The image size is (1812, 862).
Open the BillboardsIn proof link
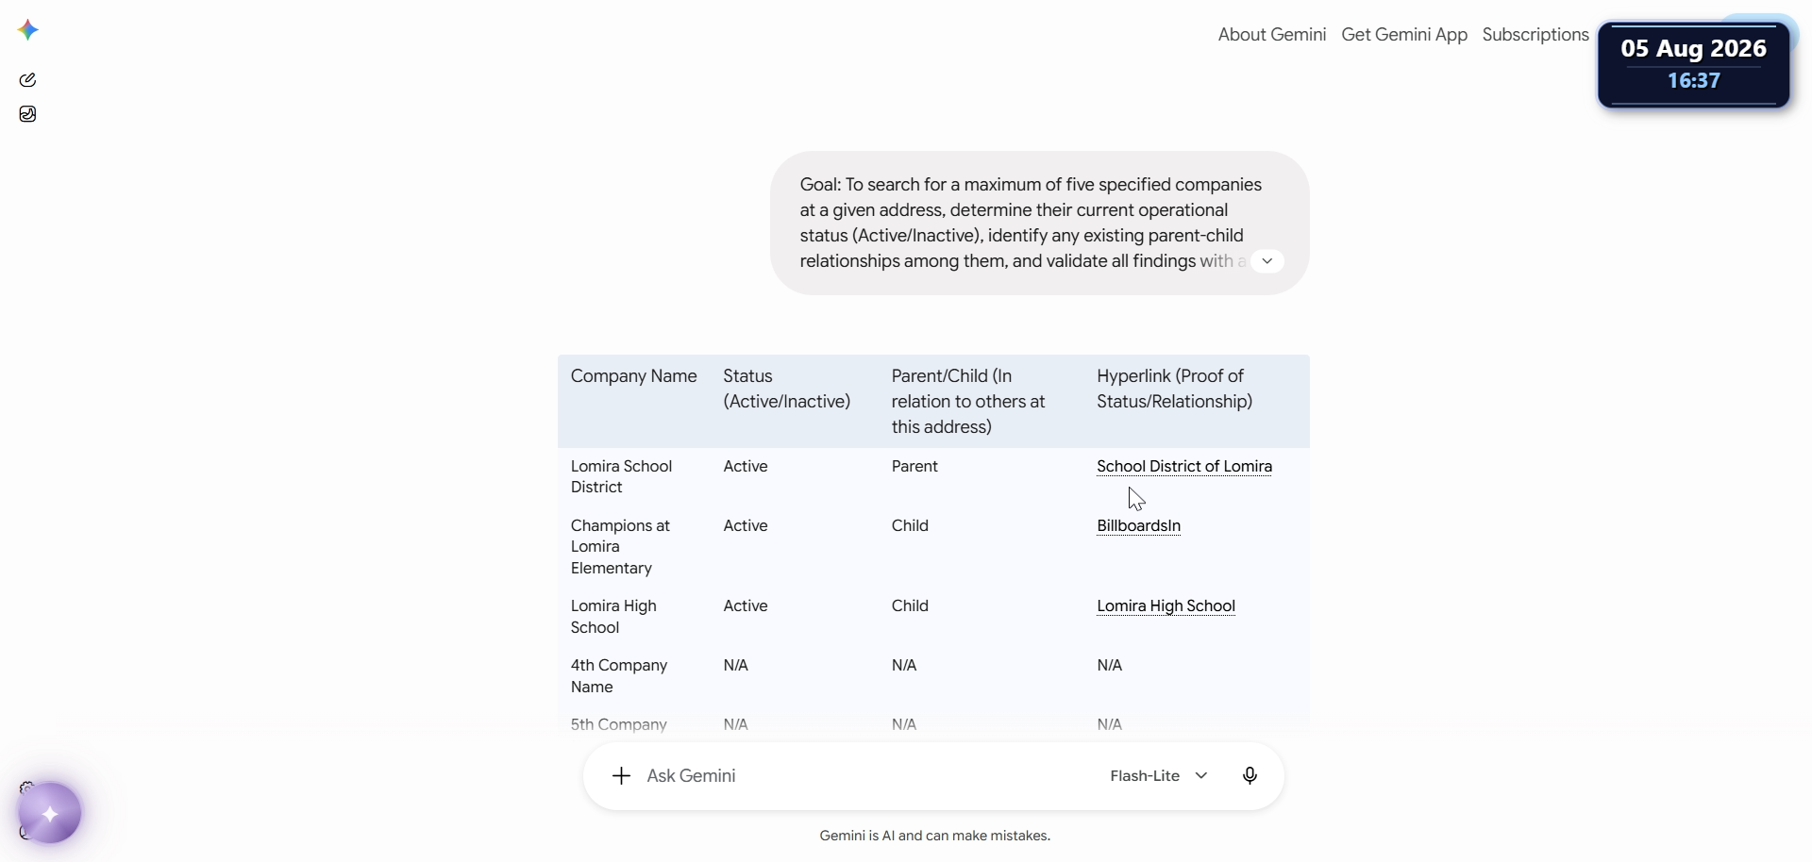coord(1138,525)
